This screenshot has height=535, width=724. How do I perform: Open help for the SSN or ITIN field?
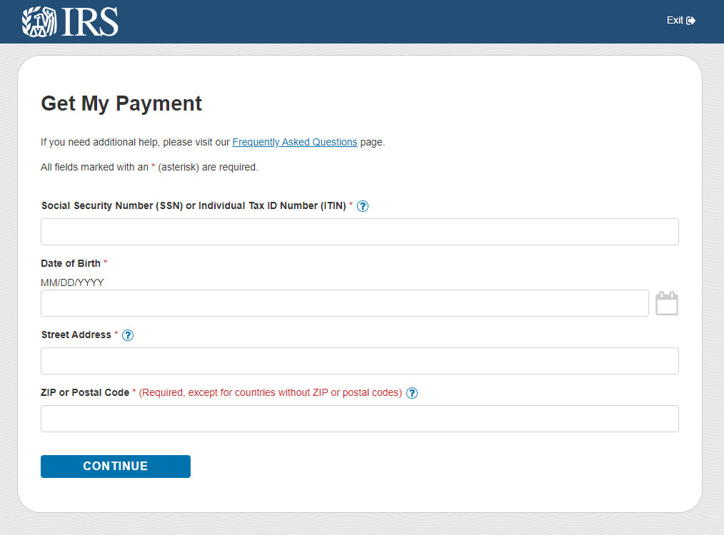(363, 206)
